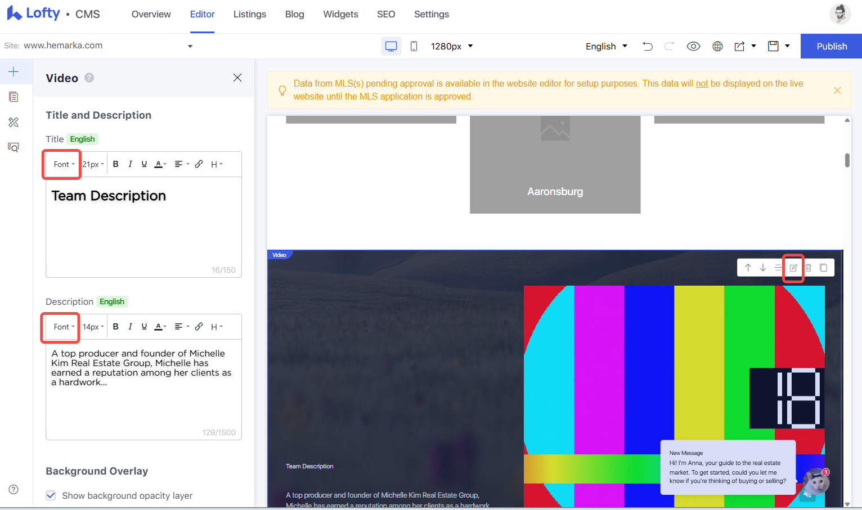Open the Settings tab
The image size is (862, 510).
[432, 14]
